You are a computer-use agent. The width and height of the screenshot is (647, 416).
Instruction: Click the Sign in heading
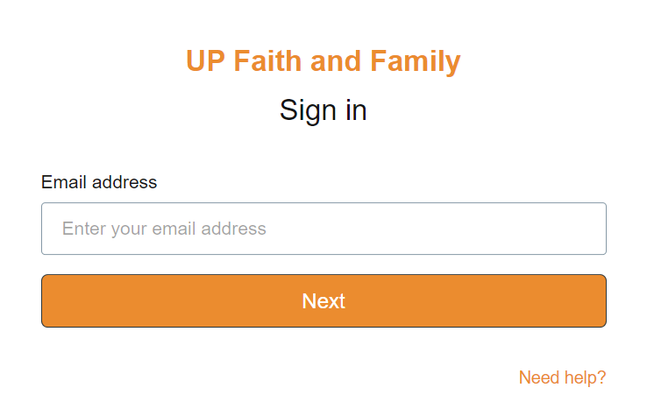pos(323,110)
